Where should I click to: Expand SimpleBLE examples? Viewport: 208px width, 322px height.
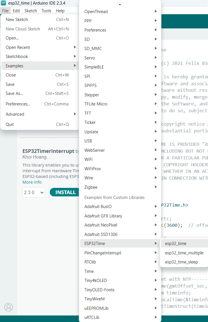[x=120, y=67]
